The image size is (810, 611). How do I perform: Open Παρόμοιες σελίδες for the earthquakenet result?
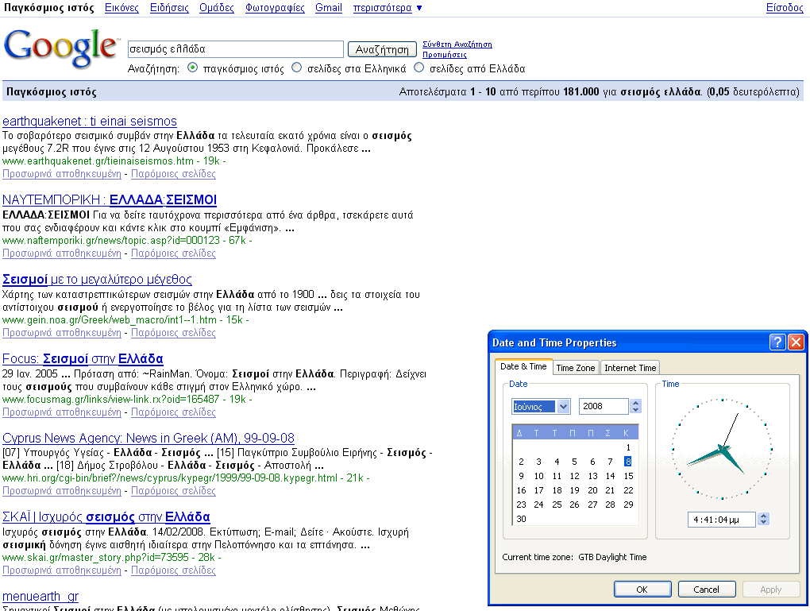coord(174,174)
